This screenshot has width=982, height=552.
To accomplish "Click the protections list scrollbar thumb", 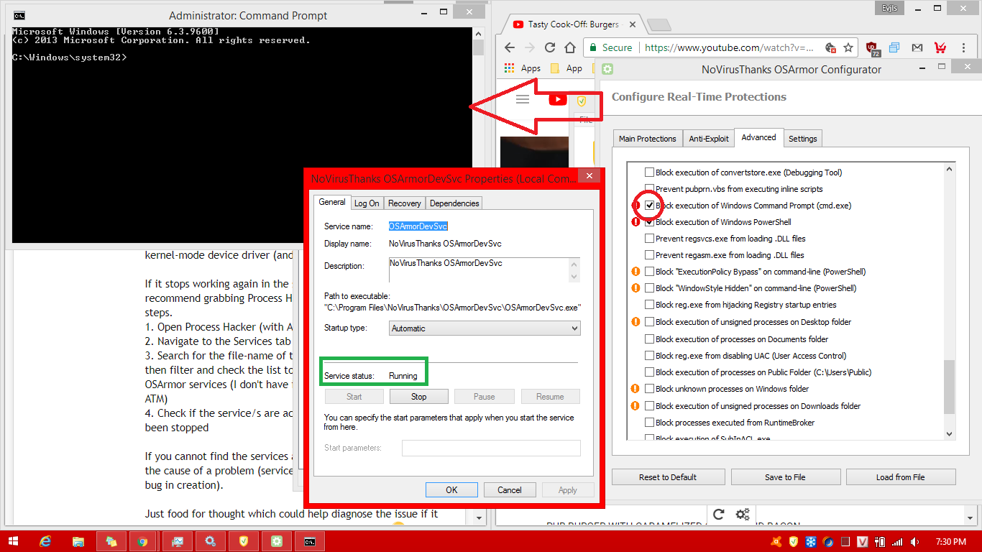I will tap(949, 387).
